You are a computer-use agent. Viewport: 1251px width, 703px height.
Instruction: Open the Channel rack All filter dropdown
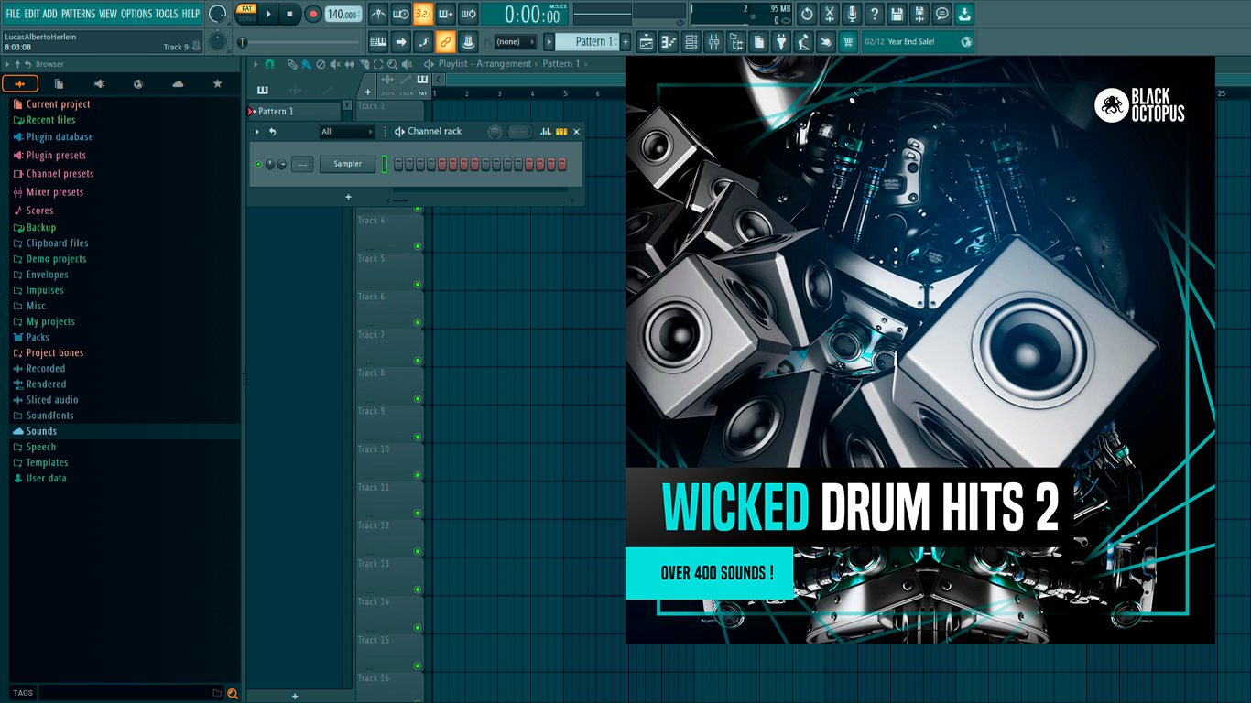(x=346, y=132)
